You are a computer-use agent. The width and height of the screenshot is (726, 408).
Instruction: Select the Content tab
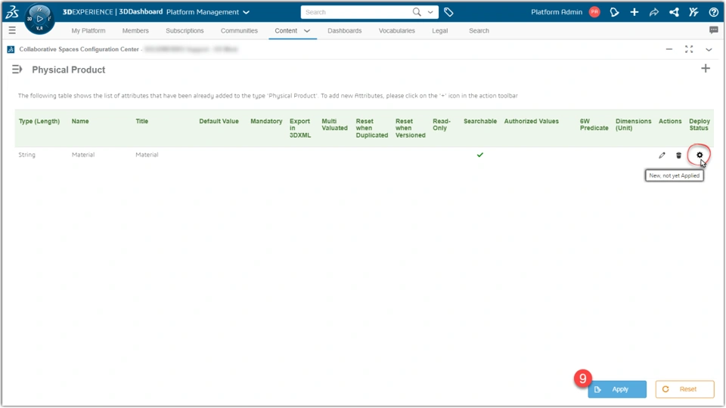(x=286, y=30)
